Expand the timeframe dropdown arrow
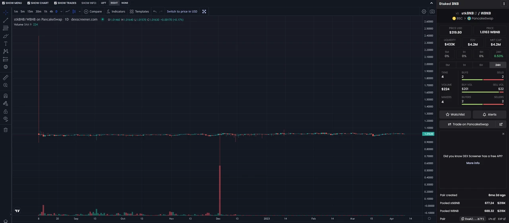509x223 pixels. (x=61, y=12)
